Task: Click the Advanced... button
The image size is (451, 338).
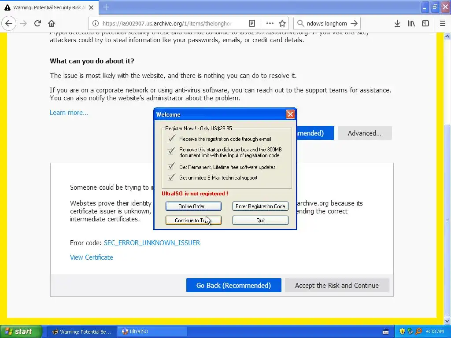Action: click(x=365, y=133)
